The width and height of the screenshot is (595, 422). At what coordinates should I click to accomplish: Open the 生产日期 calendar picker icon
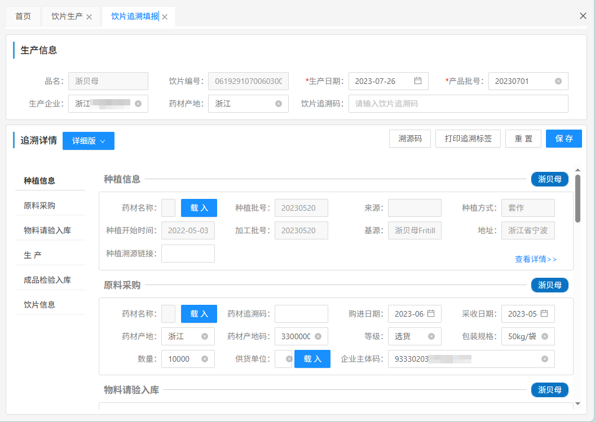(x=418, y=81)
